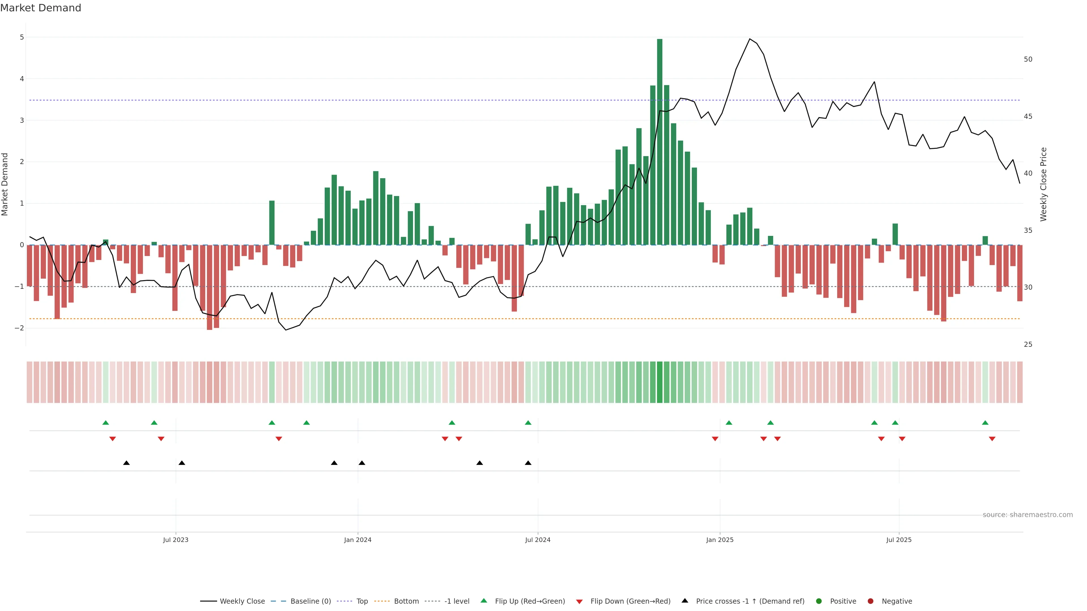1087x611 pixels.
Task: Toggle the -1 level legend entry
Action: pyautogui.click(x=457, y=601)
